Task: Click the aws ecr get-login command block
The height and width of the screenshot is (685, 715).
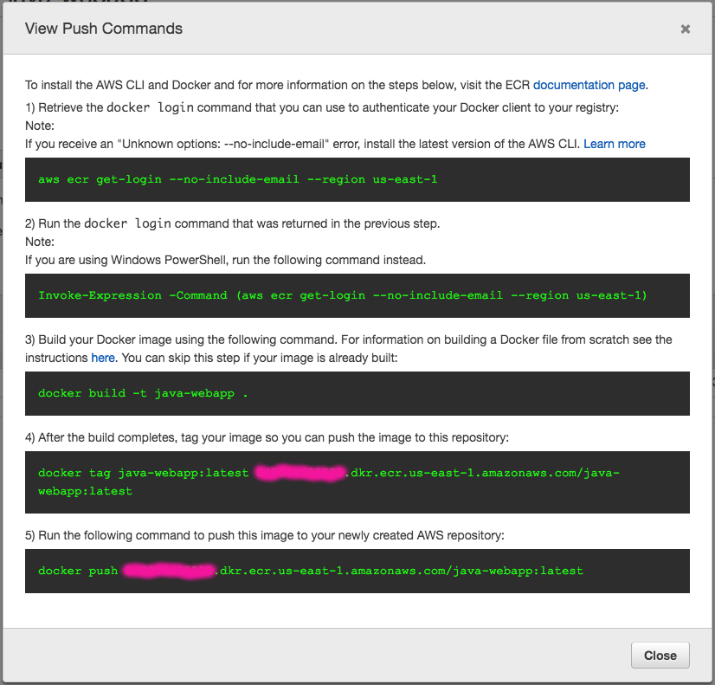Action: tap(357, 179)
